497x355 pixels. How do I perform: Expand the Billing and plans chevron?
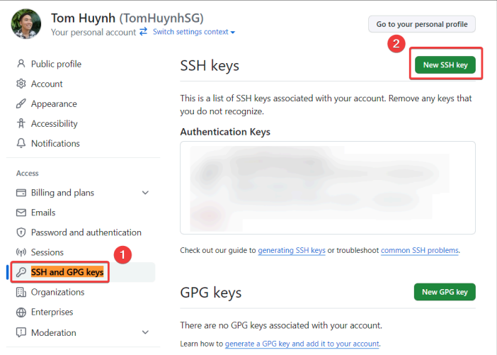point(145,193)
